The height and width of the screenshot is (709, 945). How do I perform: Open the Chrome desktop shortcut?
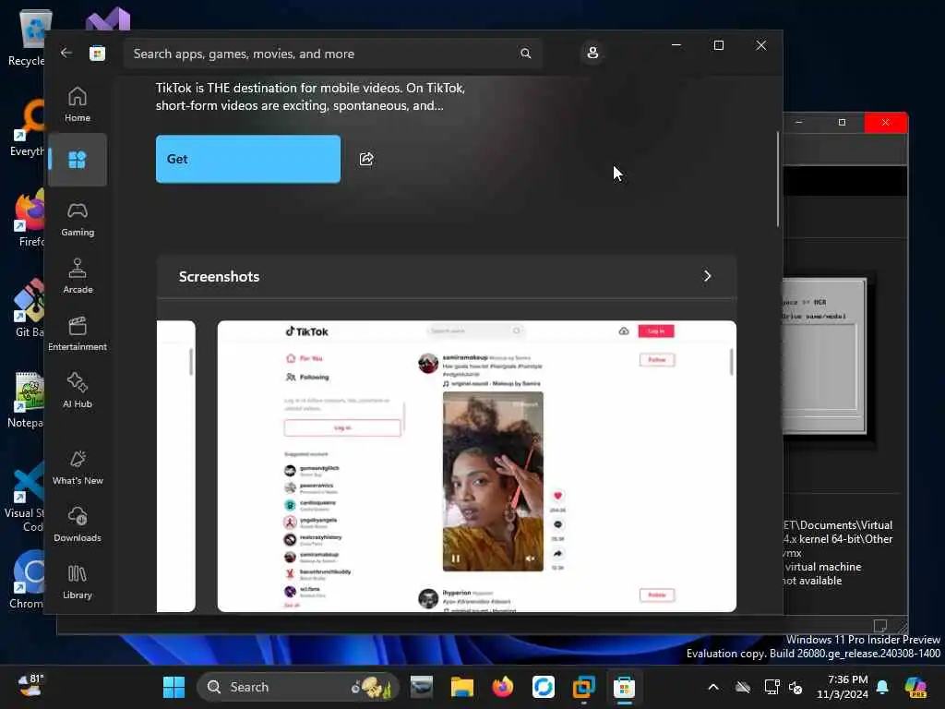(x=27, y=580)
